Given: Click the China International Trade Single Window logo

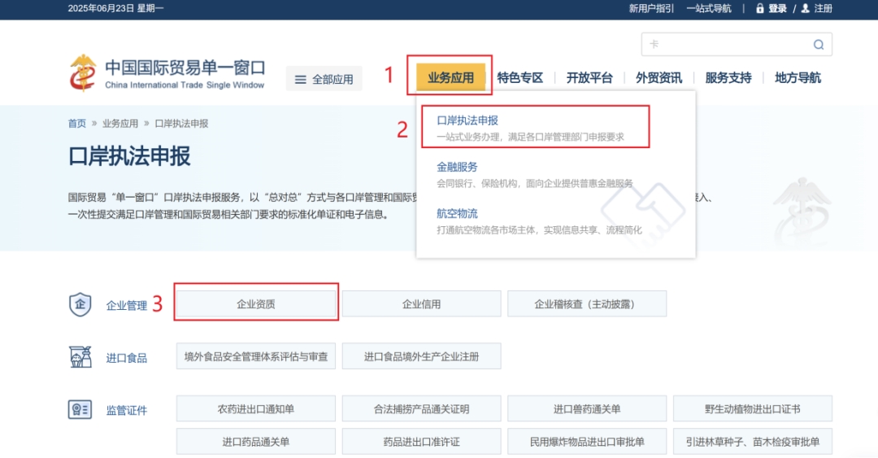Looking at the screenshot, I should click(167, 73).
